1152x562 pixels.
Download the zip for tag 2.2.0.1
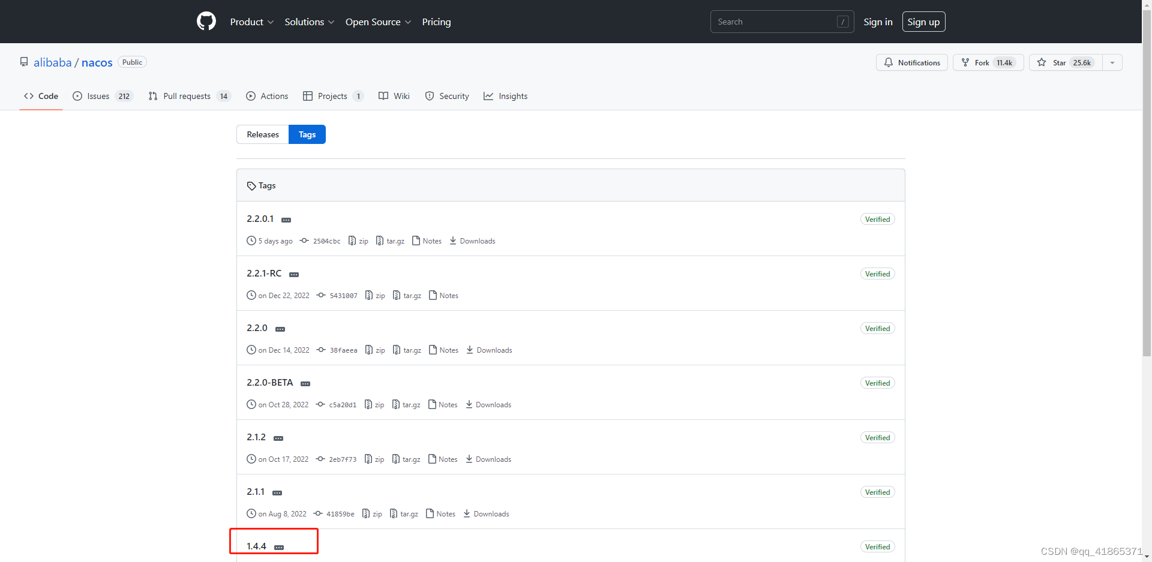click(x=359, y=241)
